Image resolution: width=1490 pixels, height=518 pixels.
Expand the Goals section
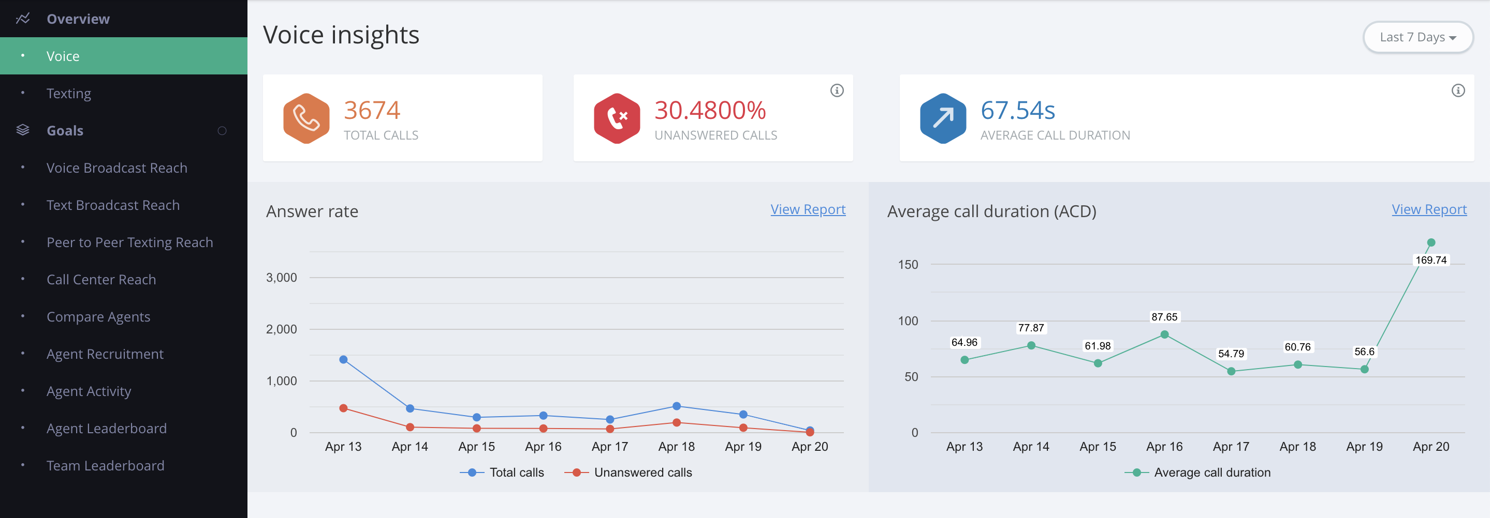[x=65, y=130]
